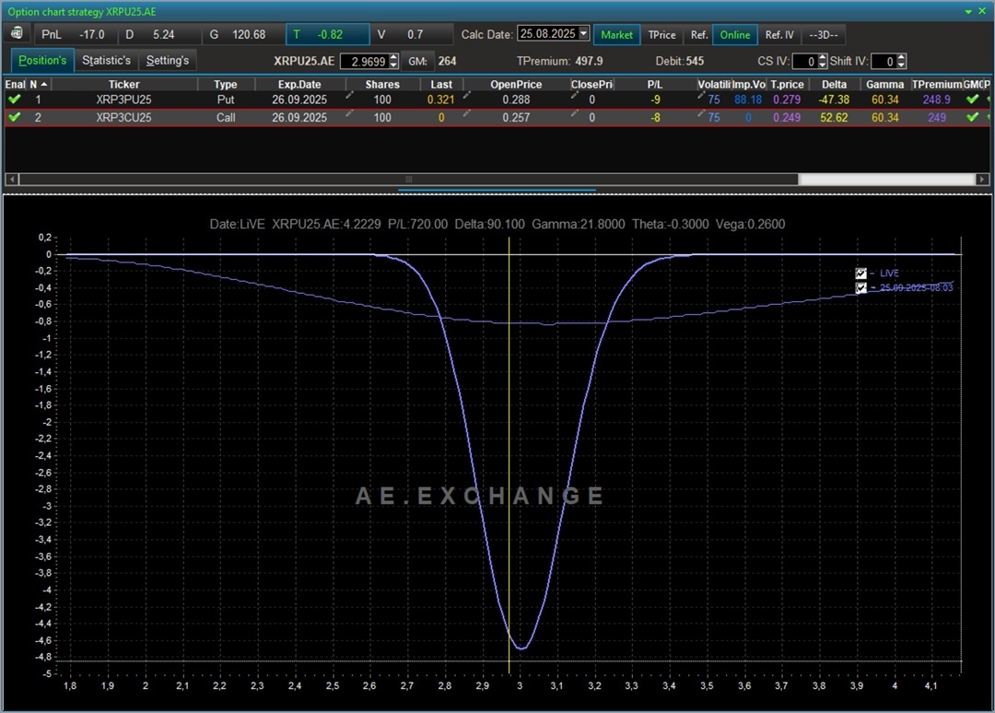Viewport: 995px width, 713px height.
Task: Click the Shift IV stepper arrows
Action: 901,61
